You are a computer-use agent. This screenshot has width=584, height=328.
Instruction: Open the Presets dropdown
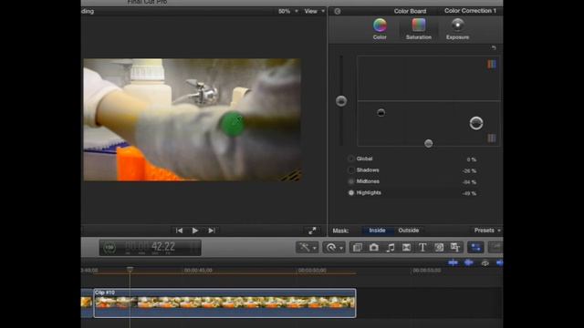click(x=487, y=231)
